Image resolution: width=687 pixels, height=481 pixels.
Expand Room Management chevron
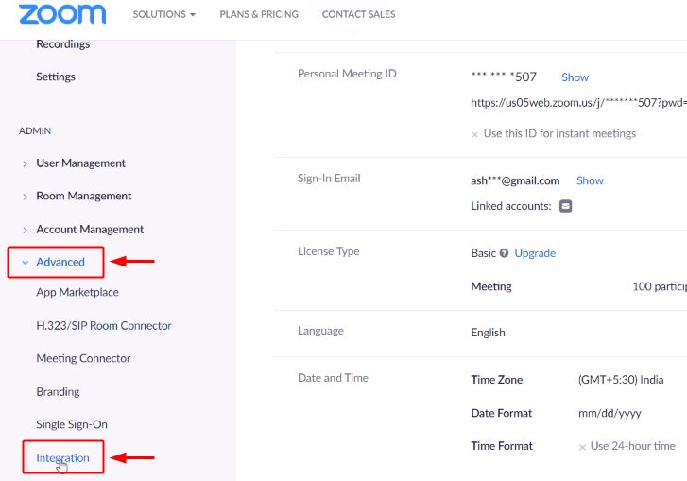click(x=25, y=197)
